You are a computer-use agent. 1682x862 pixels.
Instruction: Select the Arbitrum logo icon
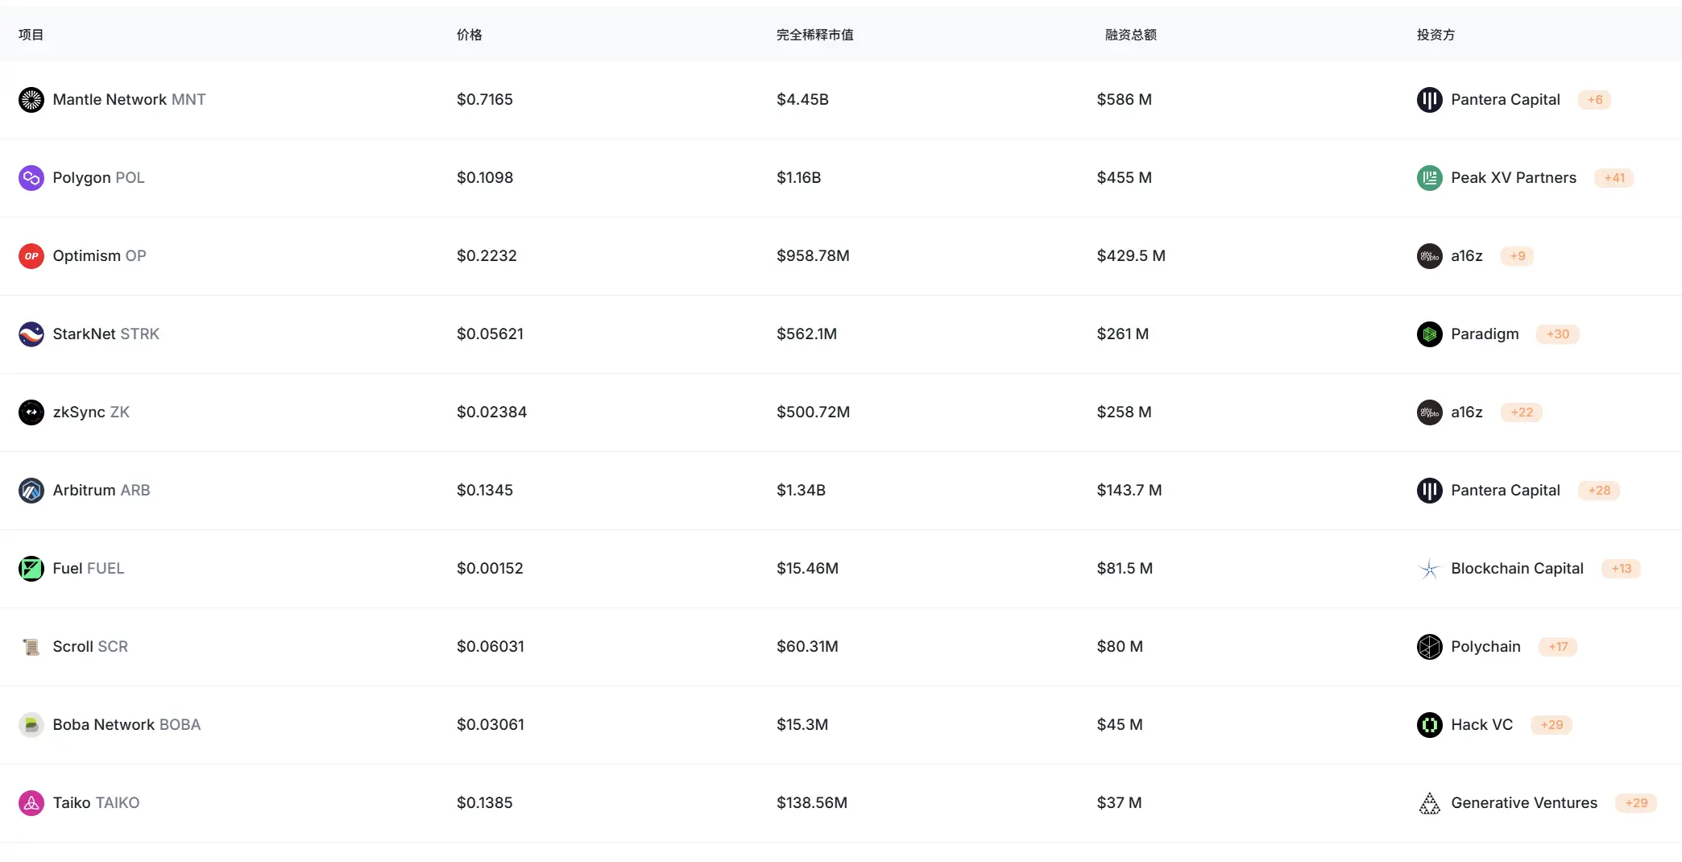point(31,490)
